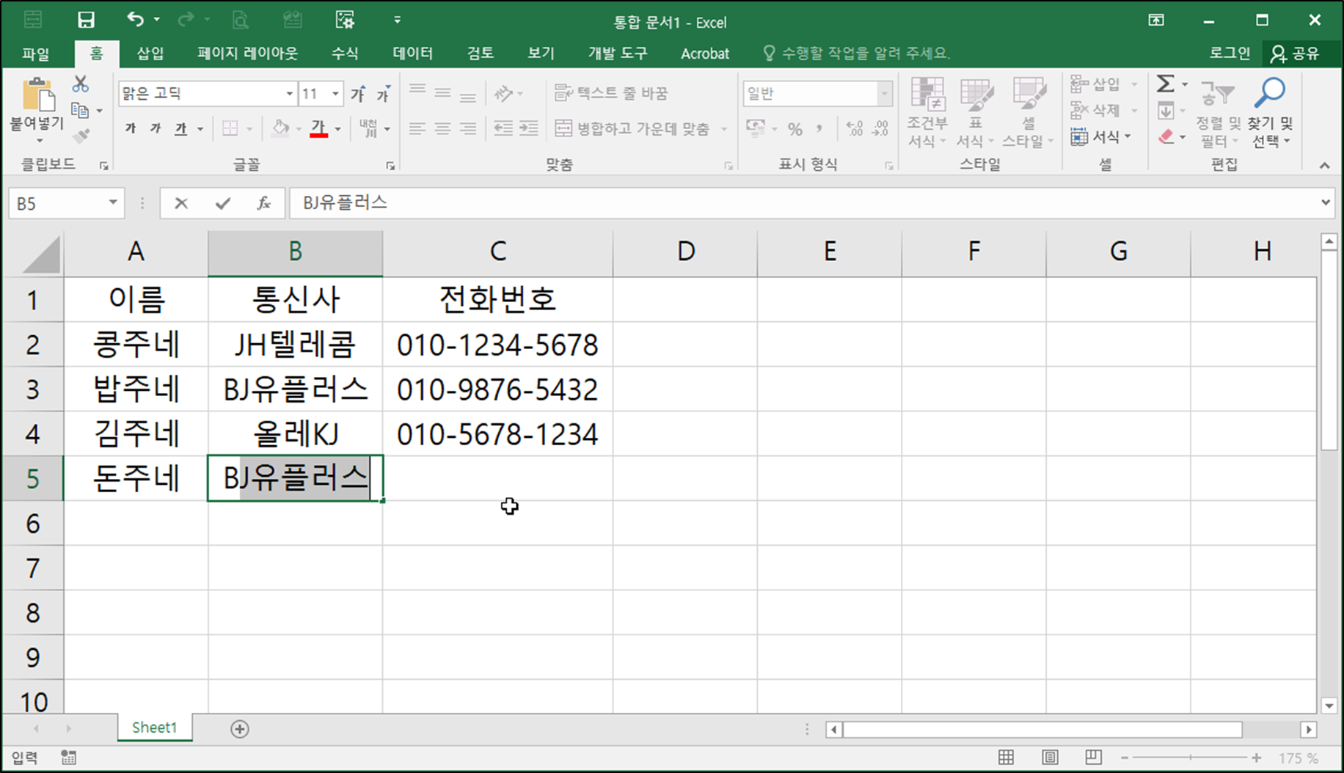Expand the Name Box dropdown

(113, 202)
